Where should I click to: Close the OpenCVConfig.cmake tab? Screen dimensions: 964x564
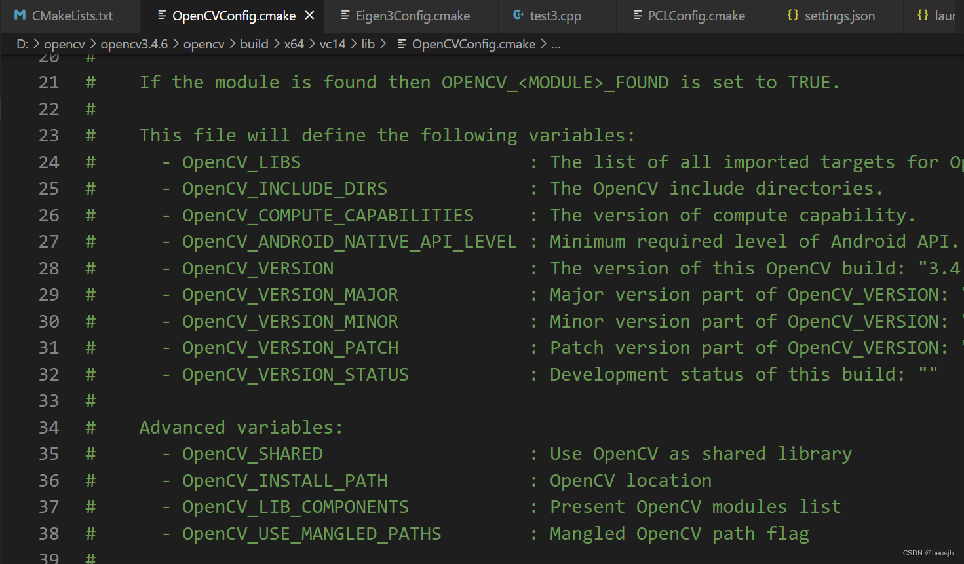point(309,16)
